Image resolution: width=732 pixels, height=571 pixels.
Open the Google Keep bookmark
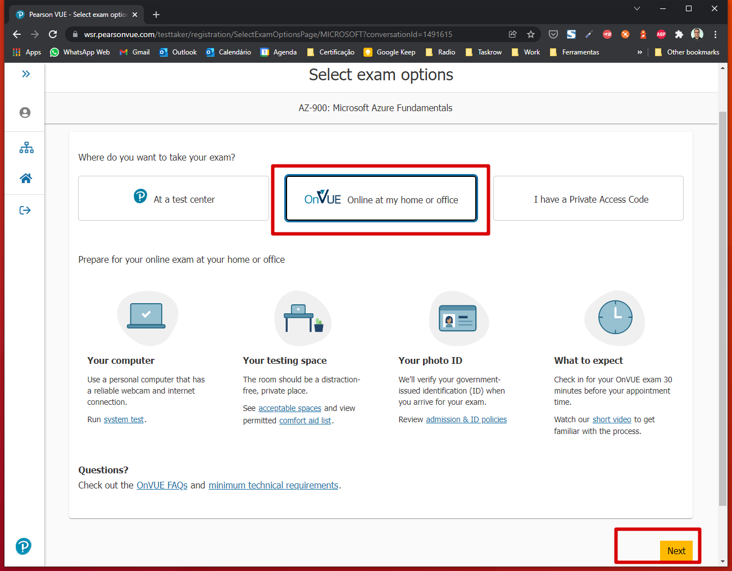[x=390, y=52]
